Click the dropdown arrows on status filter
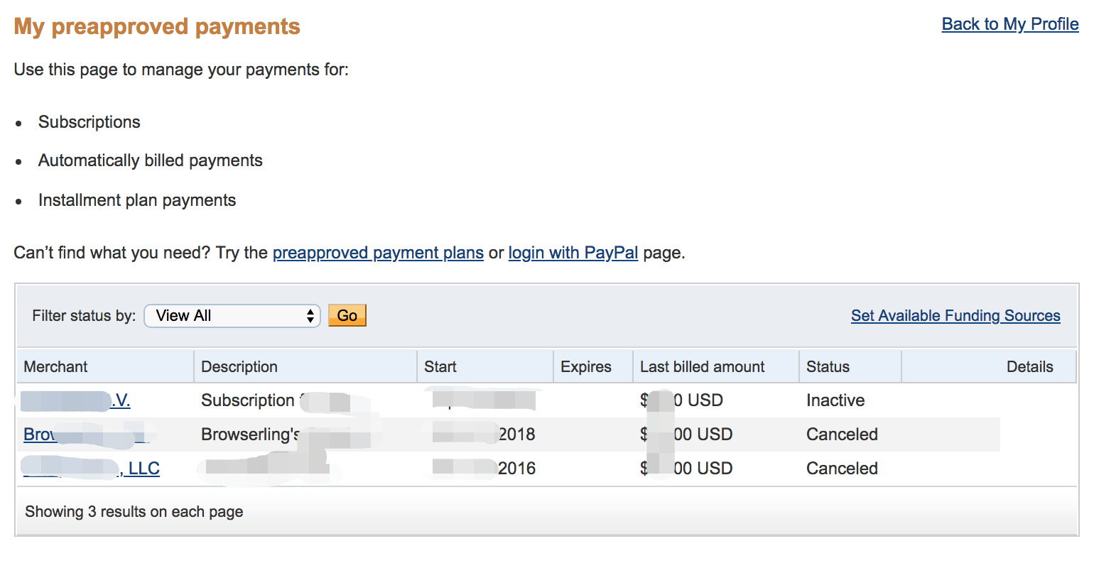This screenshot has width=1094, height=568. click(310, 316)
